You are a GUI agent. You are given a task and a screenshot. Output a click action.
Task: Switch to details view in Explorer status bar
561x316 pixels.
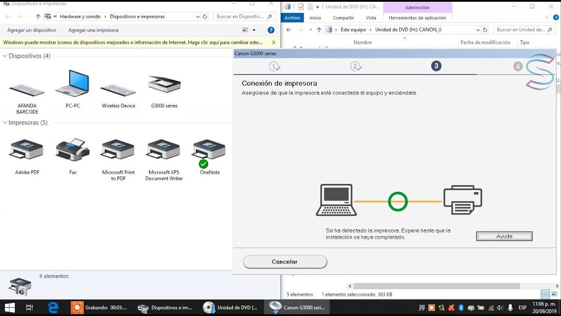pos(546,294)
